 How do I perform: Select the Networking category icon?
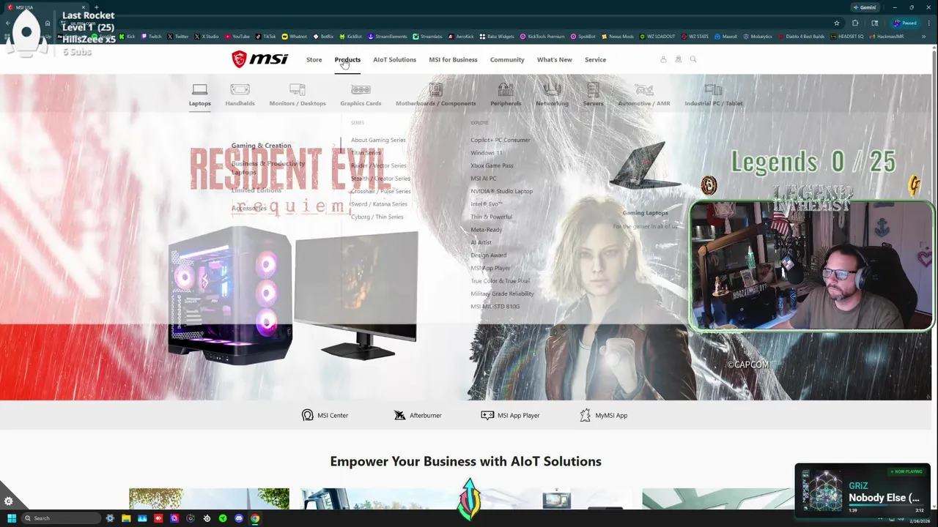[x=552, y=89]
